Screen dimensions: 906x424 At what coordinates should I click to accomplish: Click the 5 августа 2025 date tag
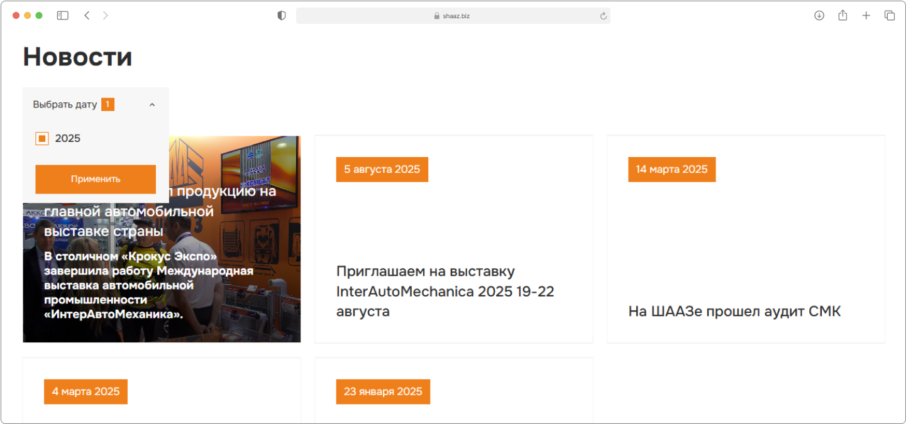click(382, 170)
